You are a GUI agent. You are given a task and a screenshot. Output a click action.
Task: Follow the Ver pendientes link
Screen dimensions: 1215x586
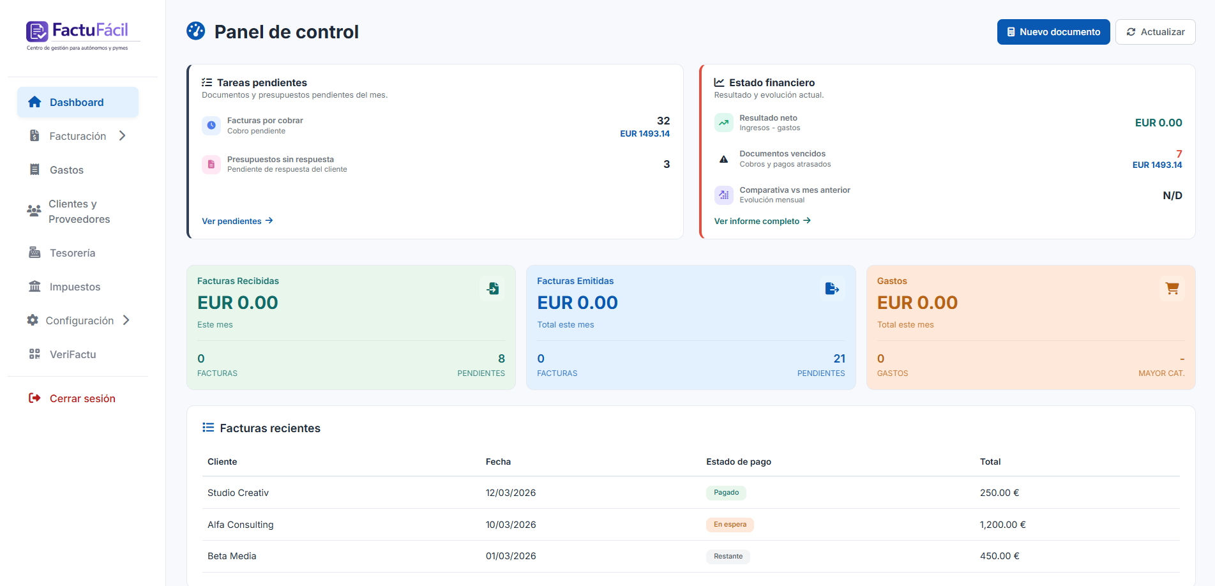238,221
